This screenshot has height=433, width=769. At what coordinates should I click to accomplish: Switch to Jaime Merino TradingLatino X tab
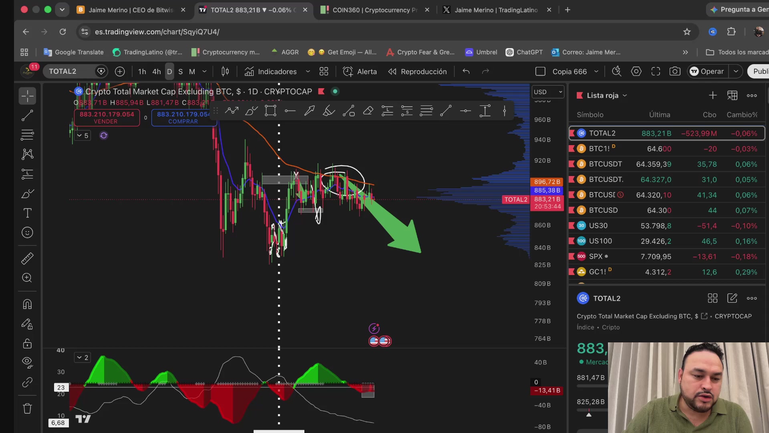coord(496,10)
